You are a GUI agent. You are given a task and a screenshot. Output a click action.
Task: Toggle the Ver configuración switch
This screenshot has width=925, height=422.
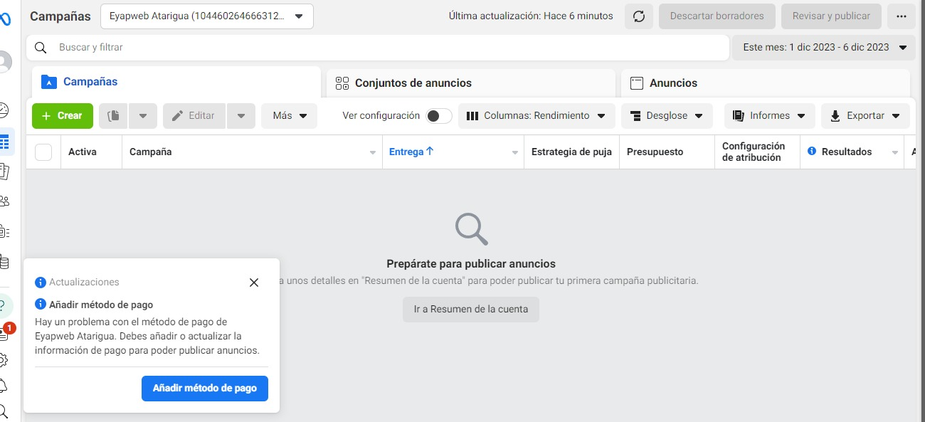point(438,116)
